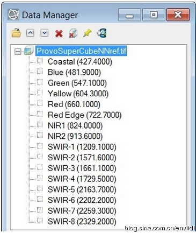The image size is (196, 233).
Task: Tick the Coastal (427.4000) band box
Action: coord(40,61)
